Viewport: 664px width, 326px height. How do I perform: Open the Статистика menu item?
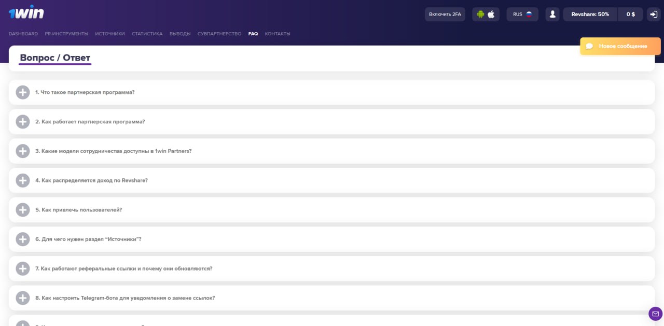click(x=147, y=34)
